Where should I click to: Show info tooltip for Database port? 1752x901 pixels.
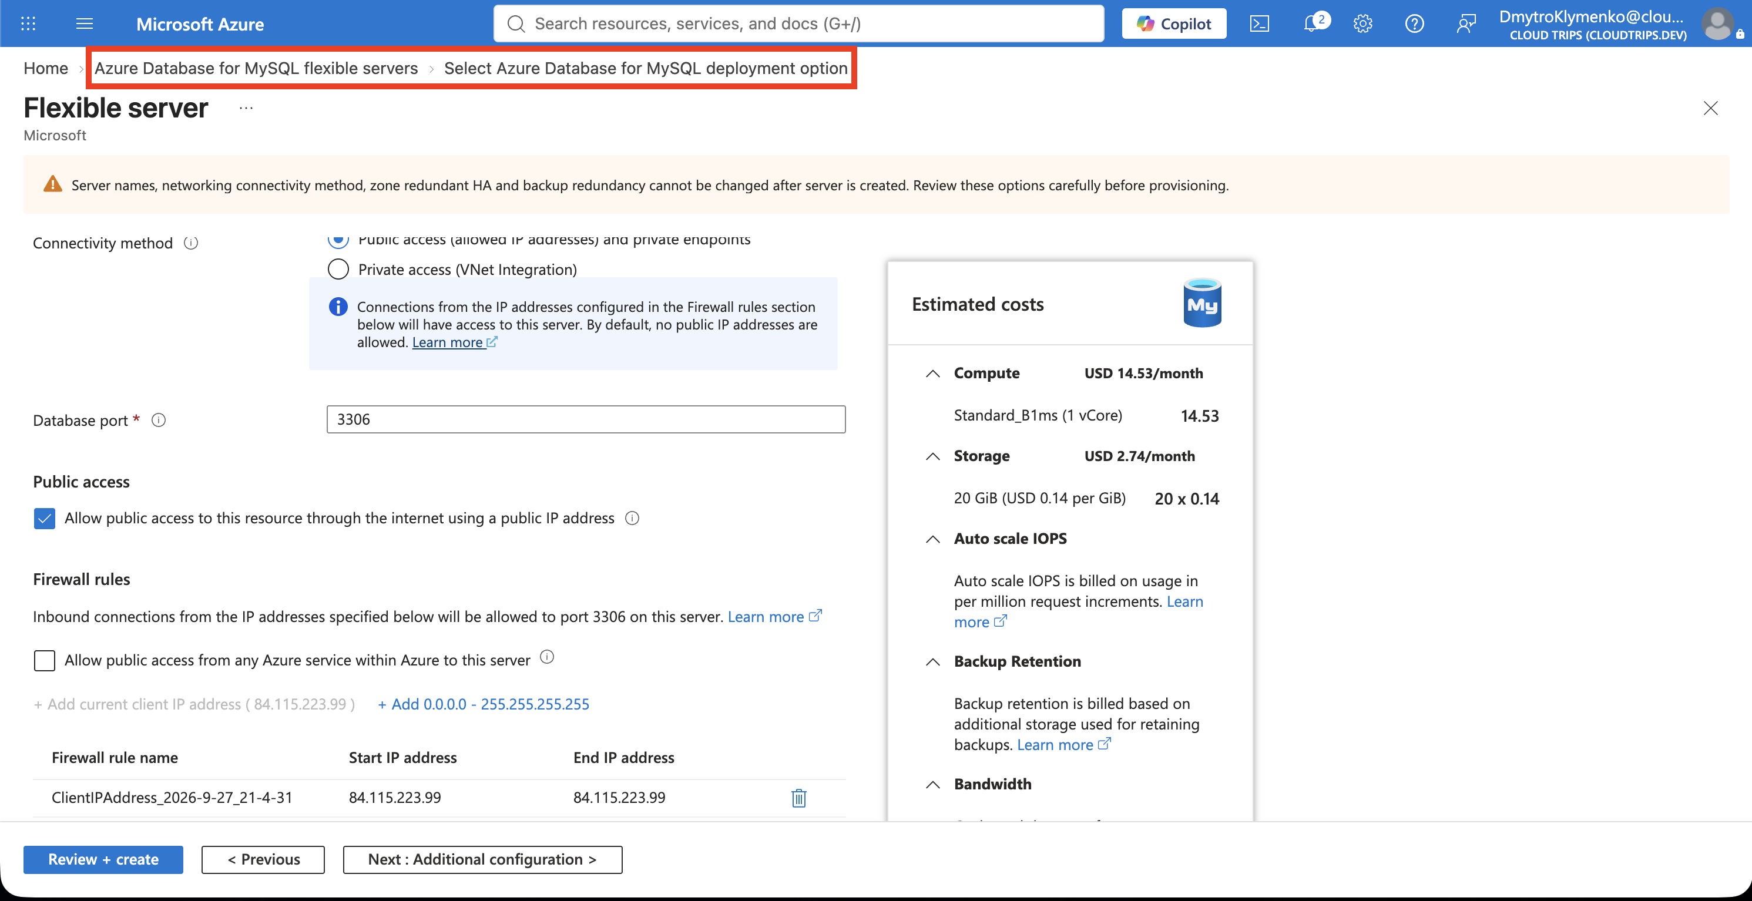tap(159, 420)
